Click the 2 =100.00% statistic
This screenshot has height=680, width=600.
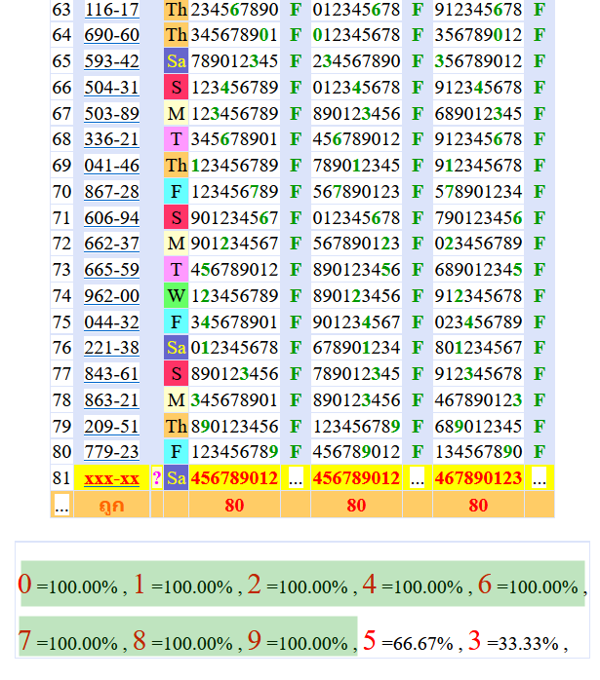tap(298, 585)
